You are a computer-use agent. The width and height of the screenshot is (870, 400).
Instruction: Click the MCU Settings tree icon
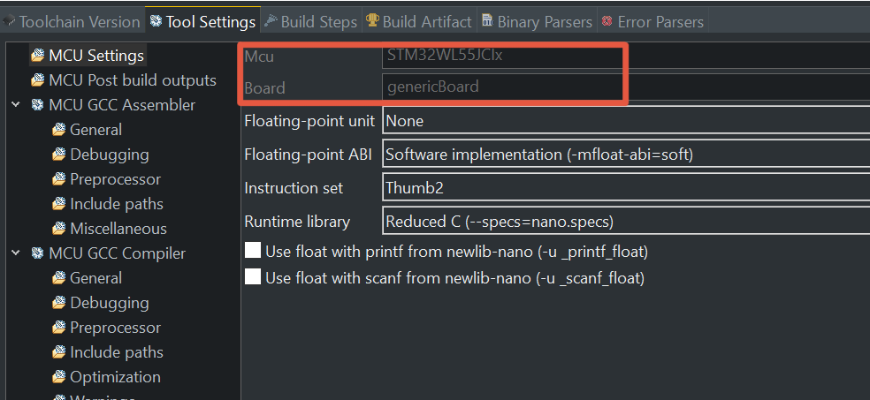pos(38,56)
